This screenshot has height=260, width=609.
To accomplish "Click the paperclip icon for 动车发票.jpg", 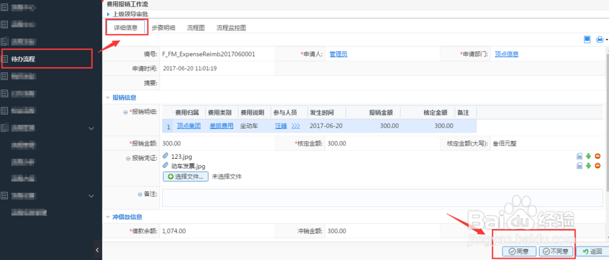I will click(x=166, y=165).
